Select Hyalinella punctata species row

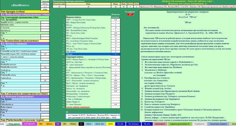(20, 65)
